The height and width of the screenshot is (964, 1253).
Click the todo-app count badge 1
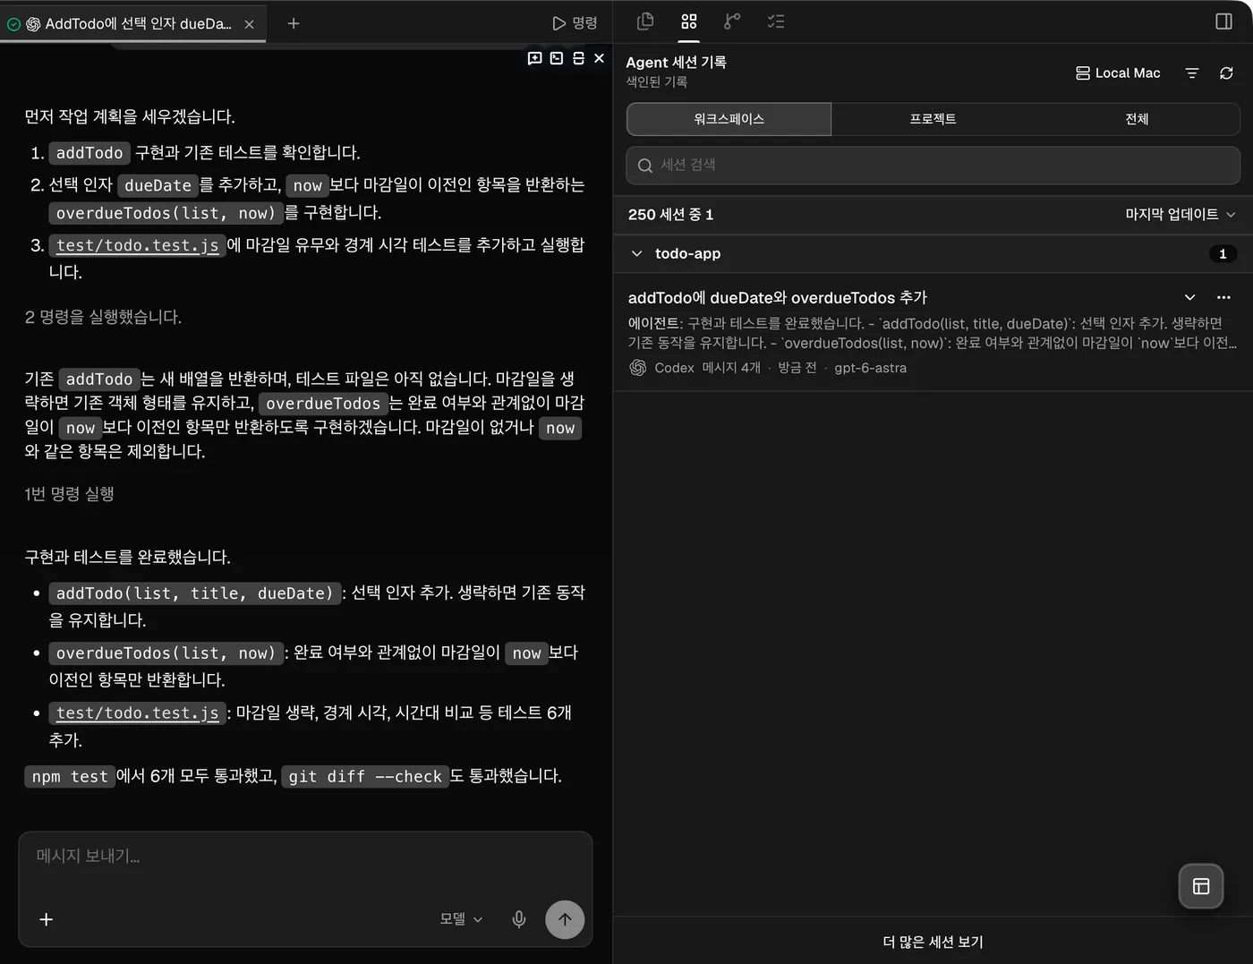[x=1223, y=254]
